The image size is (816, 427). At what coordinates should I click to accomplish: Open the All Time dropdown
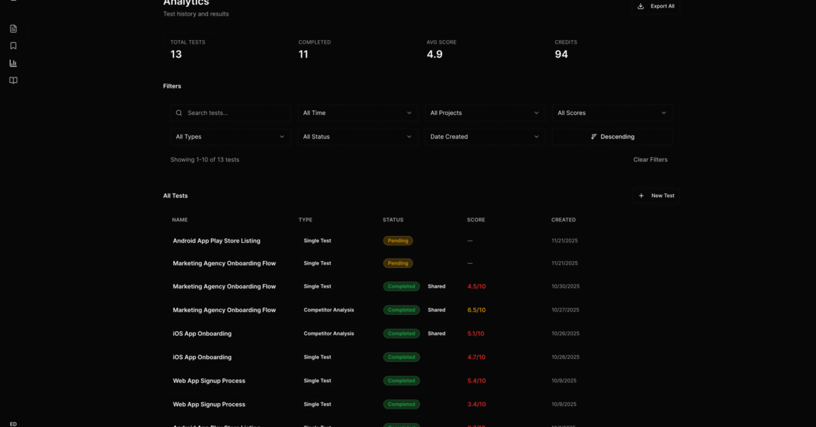point(357,113)
